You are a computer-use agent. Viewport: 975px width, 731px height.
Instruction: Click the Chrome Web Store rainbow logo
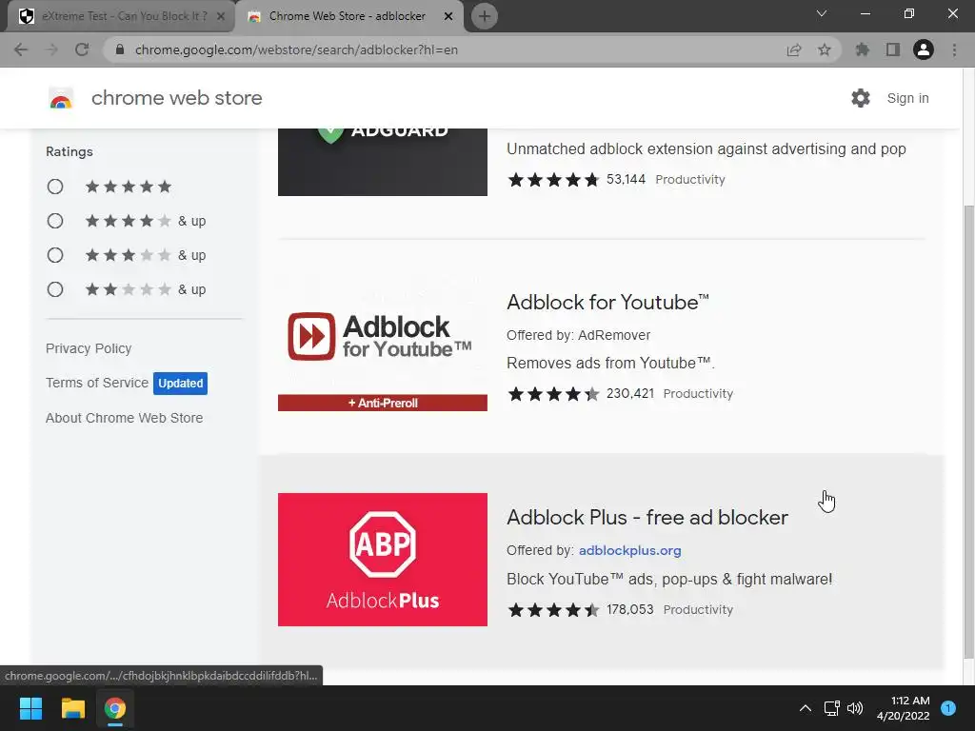click(61, 98)
